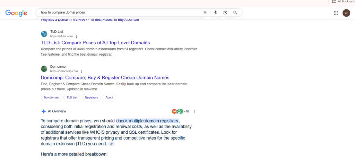Click the Domcomp site favicon
This screenshot has width=355, height=162.
(x=44, y=69)
